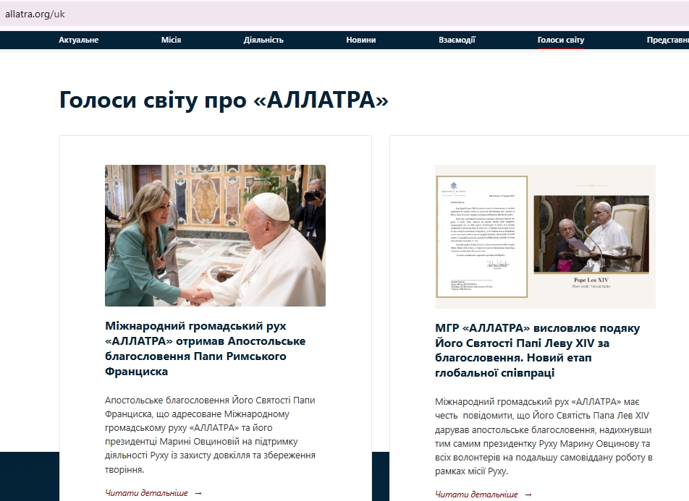Click 'Читати детальніше' under the Pope Leo XIV article

(476, 494)
